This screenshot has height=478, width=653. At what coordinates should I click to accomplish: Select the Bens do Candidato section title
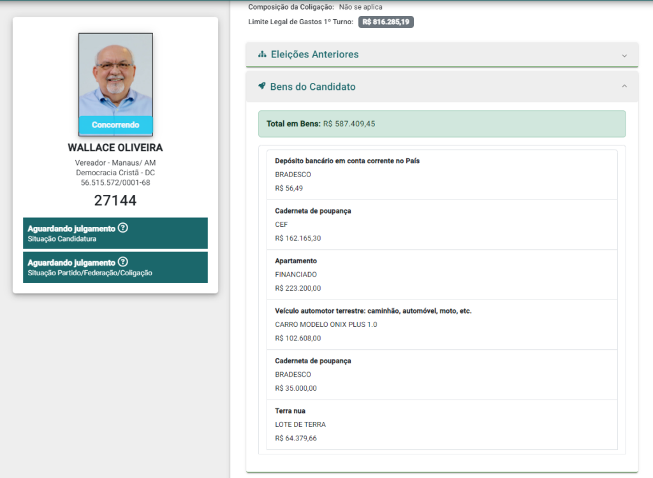coord(312,87)
